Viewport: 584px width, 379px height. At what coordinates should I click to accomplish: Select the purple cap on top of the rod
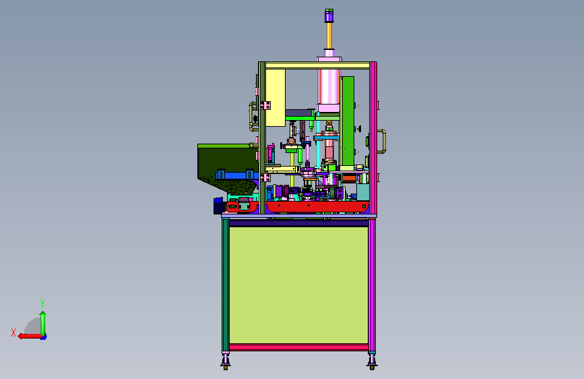pos(329,16)
